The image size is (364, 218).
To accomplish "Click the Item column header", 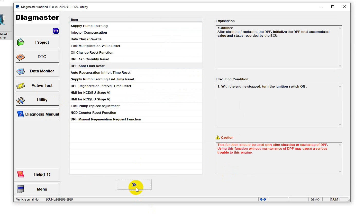I will (x=136, y=20).
